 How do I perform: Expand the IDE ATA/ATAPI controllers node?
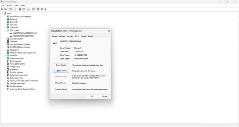click(5, 47)
